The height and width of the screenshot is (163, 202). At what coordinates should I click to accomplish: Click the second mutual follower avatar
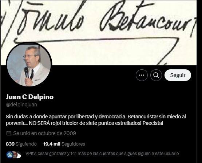click(x=14, y=155)
